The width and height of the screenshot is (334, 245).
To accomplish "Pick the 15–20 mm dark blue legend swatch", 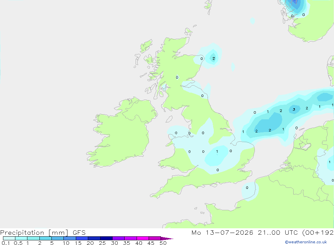I will pyautogui.click(x=82, y=238).
